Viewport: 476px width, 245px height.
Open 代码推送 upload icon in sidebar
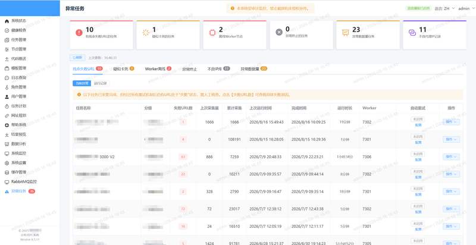[7, 59]
